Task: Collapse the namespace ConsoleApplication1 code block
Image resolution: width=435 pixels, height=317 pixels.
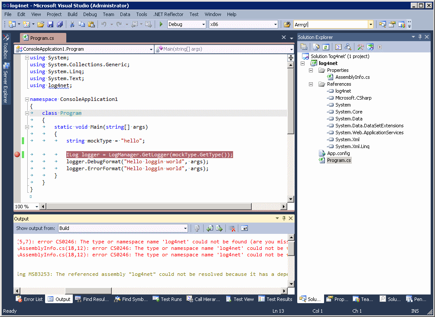Action: point(27,99)
